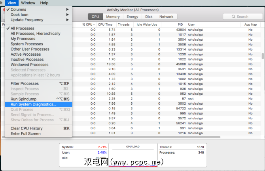265x171 pixels.
Task: Open the Disk tab
Action: (x=149, y=17)
